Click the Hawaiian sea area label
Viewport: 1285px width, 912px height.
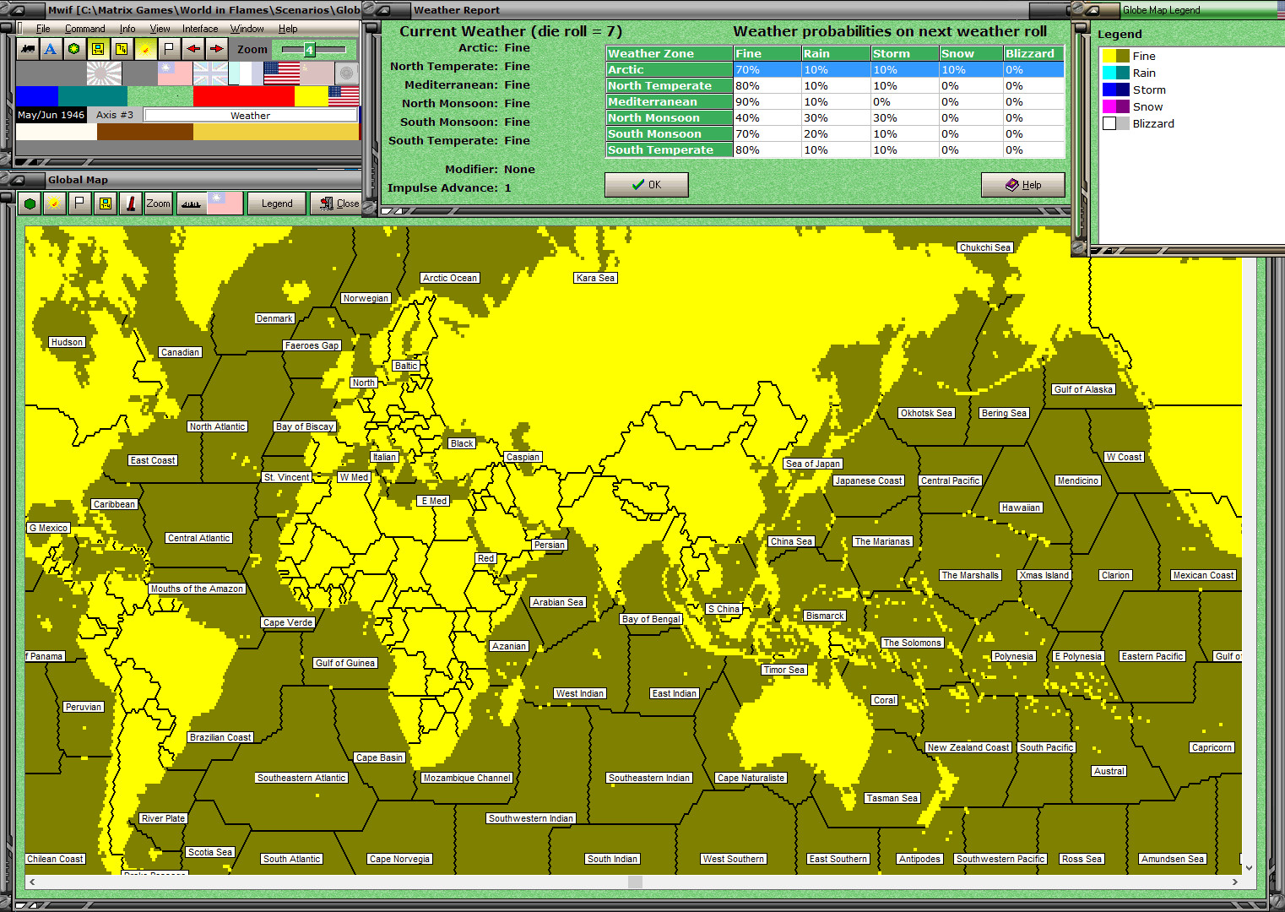[x=1021, y=508]
